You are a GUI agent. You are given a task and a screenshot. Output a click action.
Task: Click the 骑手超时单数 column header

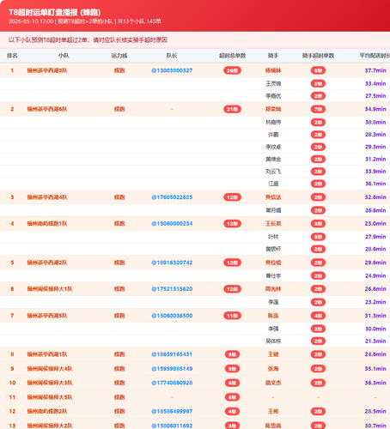click(x=318, y=56)
